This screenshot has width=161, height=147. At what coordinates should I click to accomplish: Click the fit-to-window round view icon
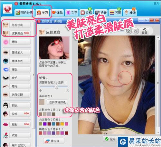coord(128,31)
